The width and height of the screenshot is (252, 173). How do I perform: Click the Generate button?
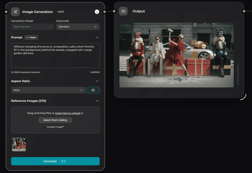pos(55,161)
